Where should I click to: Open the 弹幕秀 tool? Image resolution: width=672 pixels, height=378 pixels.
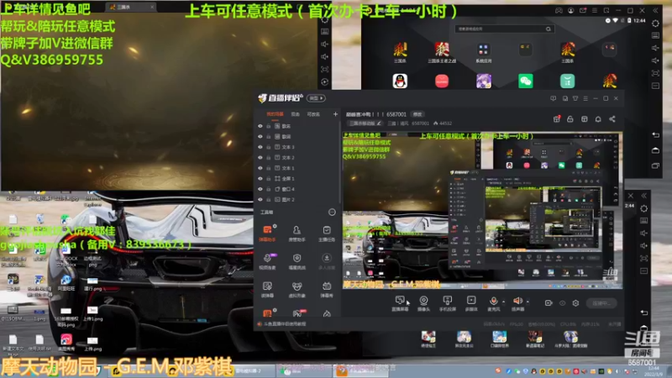tap(327, 289)
